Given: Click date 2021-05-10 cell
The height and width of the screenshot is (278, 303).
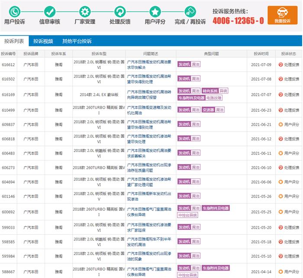Looking at the screenshot, I should click(261, 256).
